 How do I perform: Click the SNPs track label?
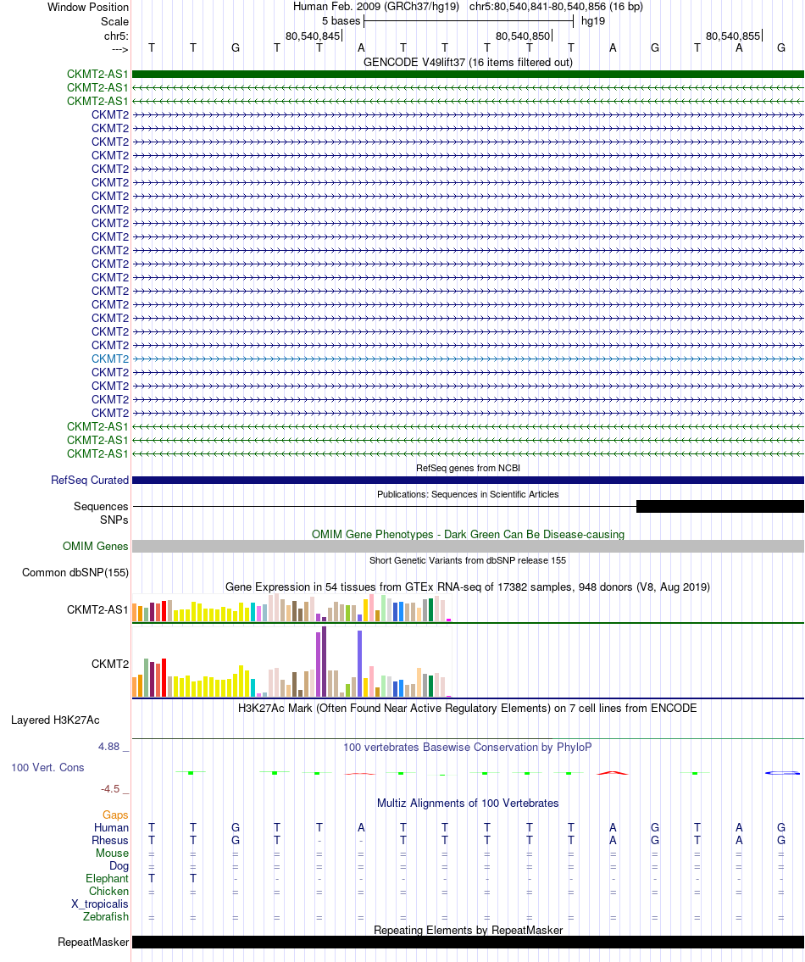pos(114,520)
